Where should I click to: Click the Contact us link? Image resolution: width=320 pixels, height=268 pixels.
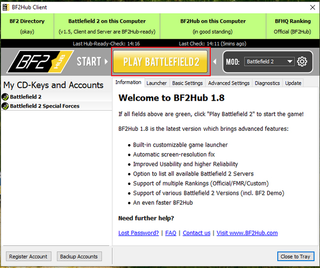(x=196, y=233)
